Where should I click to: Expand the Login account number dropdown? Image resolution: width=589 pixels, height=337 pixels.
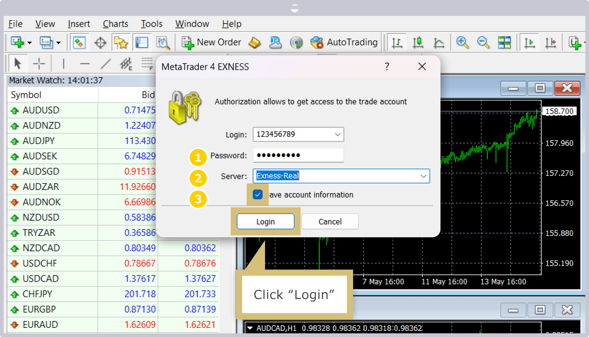tap(337, 134)
